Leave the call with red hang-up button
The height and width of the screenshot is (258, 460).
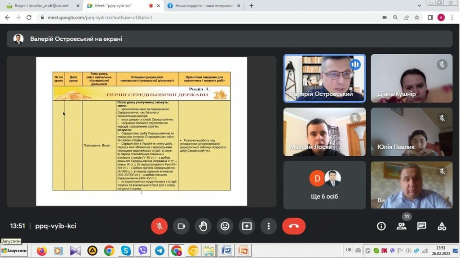[294, 226]
